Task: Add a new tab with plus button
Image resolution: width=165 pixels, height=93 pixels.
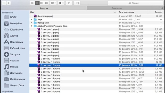Action: [x=162, y=8]
